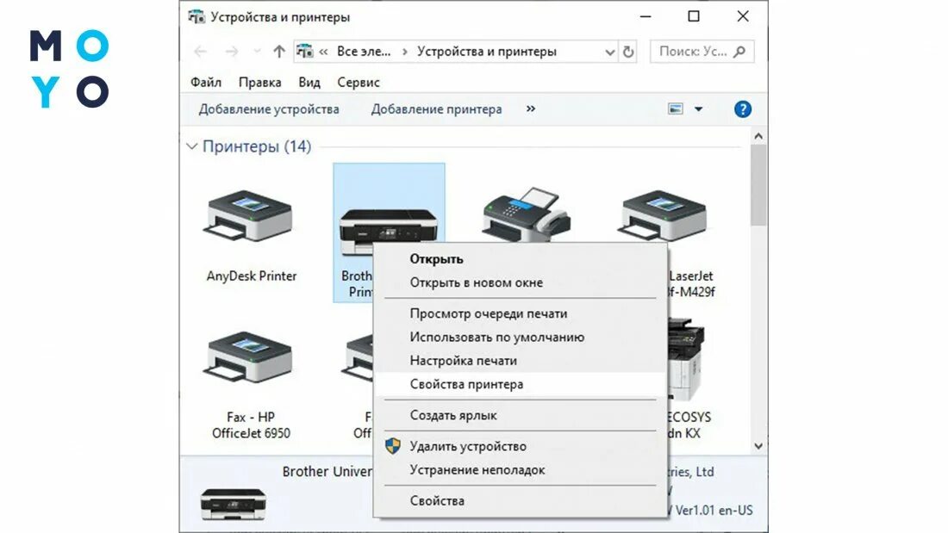The width and height of the screenshot is (948, 533).
Task: Click the Back navigation arrow
Action: [x=200, y=52]
